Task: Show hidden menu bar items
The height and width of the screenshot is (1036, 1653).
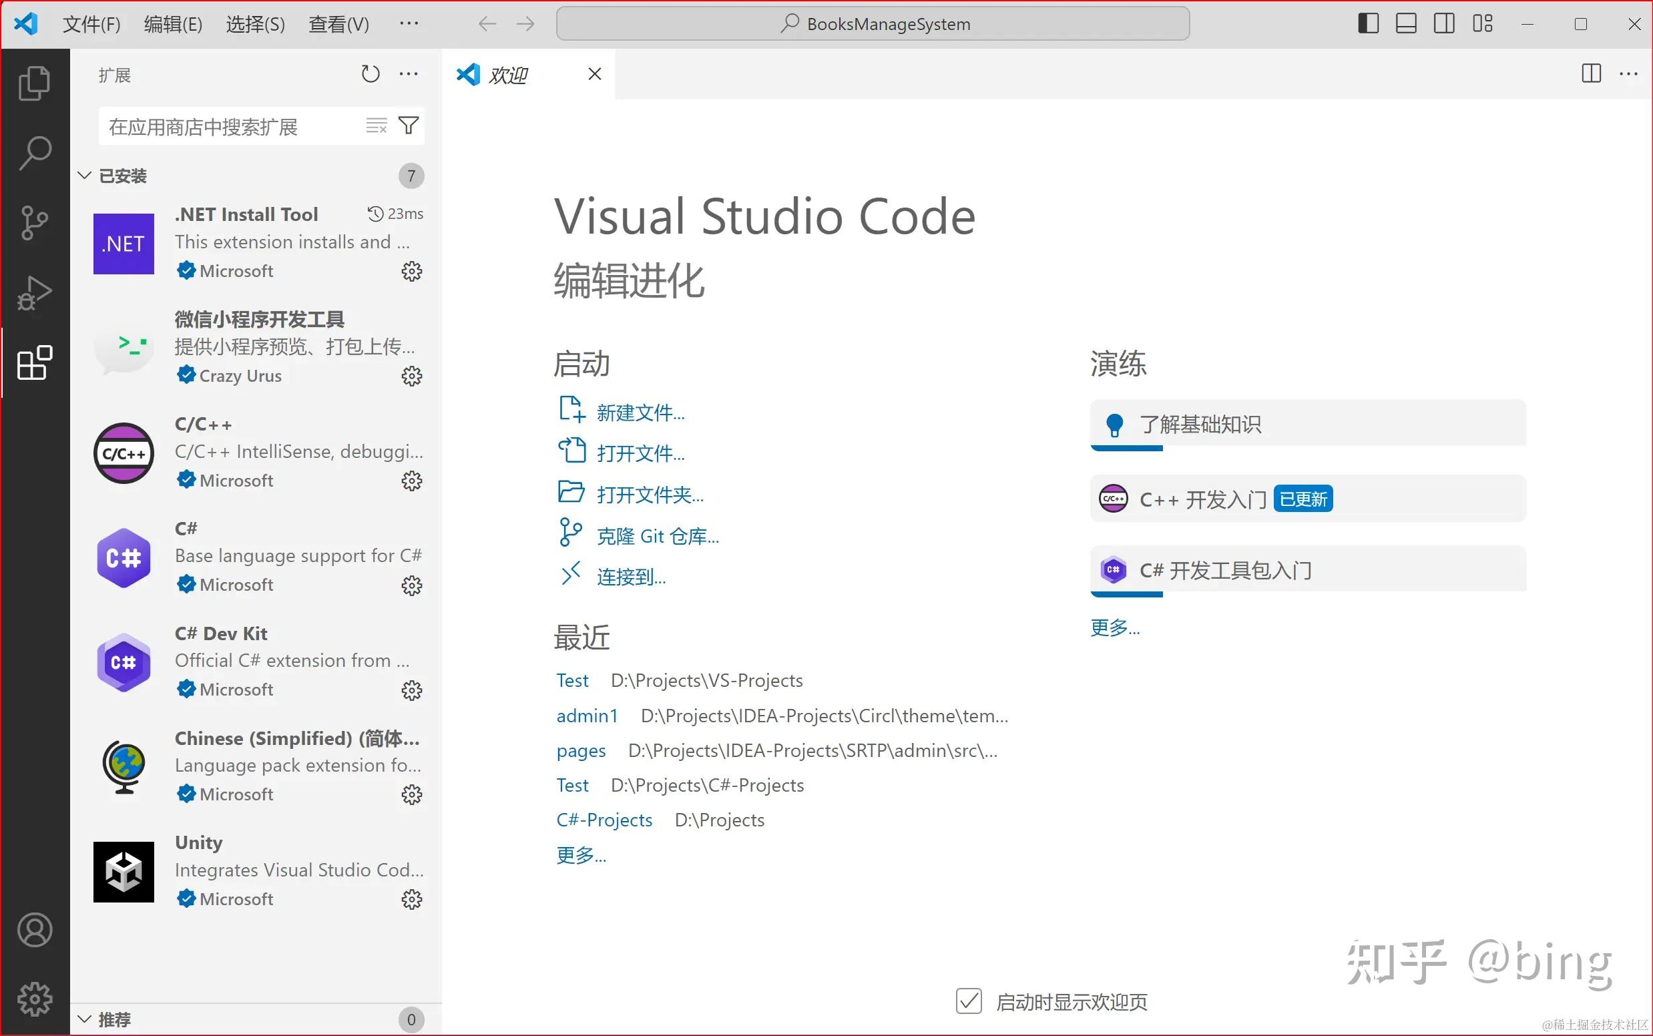Action: click(409, 23)
